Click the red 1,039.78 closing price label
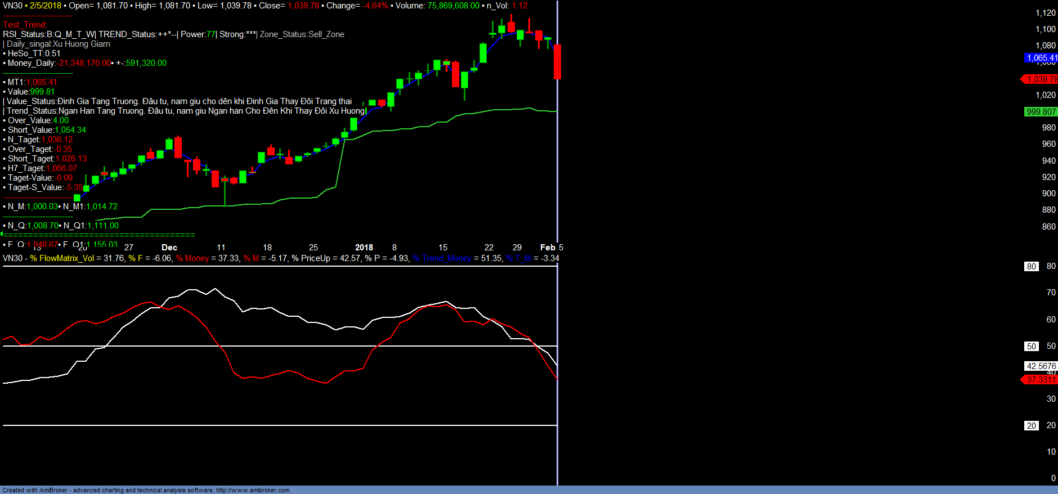This screenshot has width=1058, height=494. tap(1041, 79)
